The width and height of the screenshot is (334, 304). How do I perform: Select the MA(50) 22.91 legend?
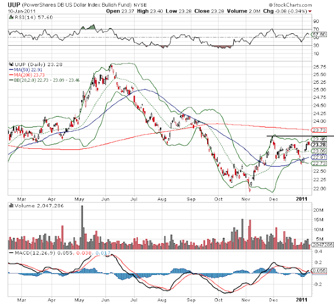click(x=26, y=70)
